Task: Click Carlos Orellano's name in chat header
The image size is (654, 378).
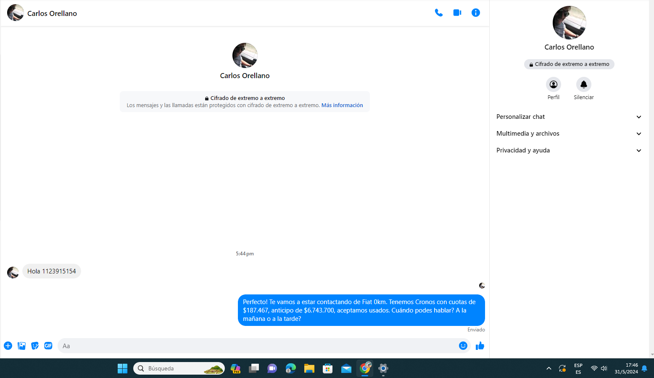Action: click(52, 13)
